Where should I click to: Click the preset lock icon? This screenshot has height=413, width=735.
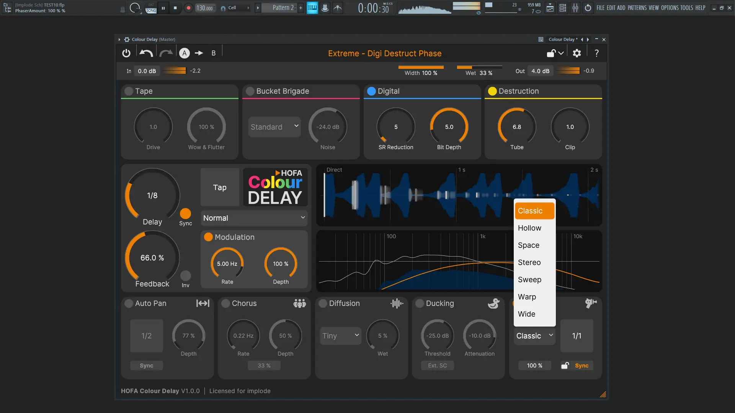551,53
